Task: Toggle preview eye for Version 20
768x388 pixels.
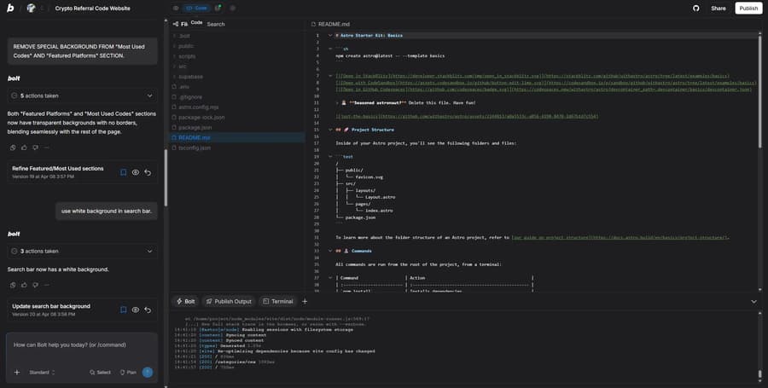Action: point(136,310)
